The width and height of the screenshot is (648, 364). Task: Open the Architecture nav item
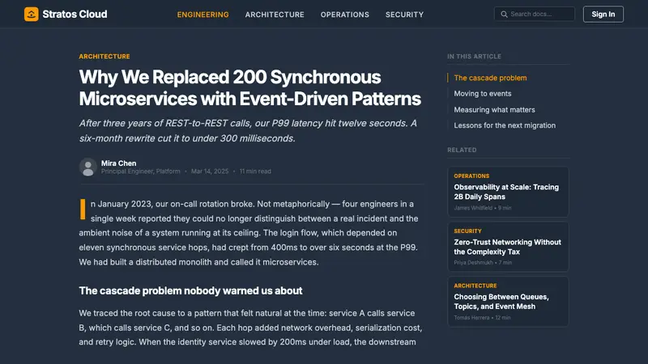pos(275,15)
